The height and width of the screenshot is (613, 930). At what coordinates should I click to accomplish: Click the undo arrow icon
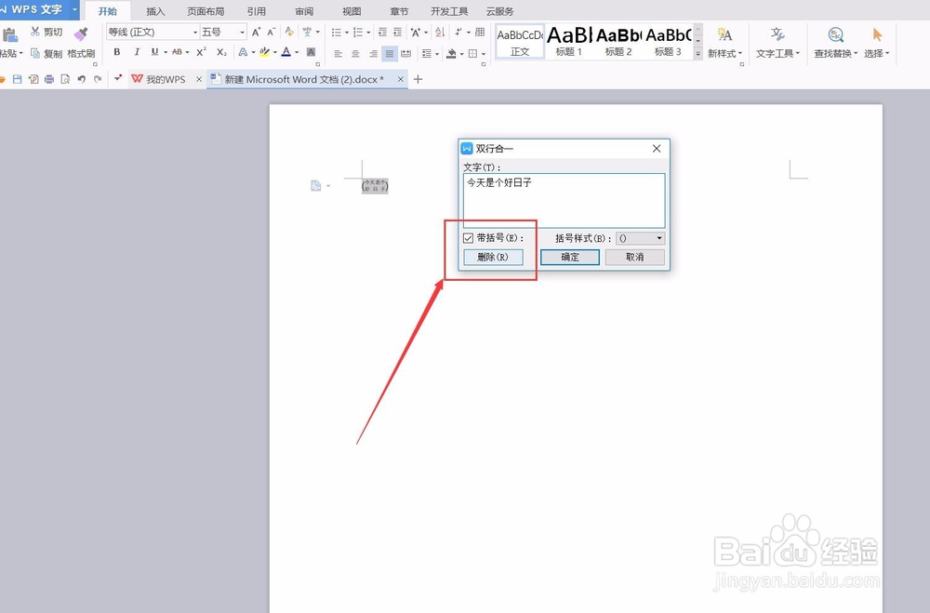81,79
